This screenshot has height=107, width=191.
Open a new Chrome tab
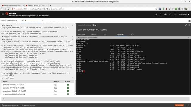(x=50, y=5)
